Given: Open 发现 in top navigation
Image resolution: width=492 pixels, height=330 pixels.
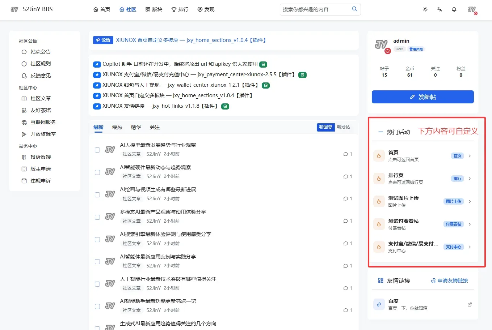Looking at the screenshot, I should pos(206,9).
